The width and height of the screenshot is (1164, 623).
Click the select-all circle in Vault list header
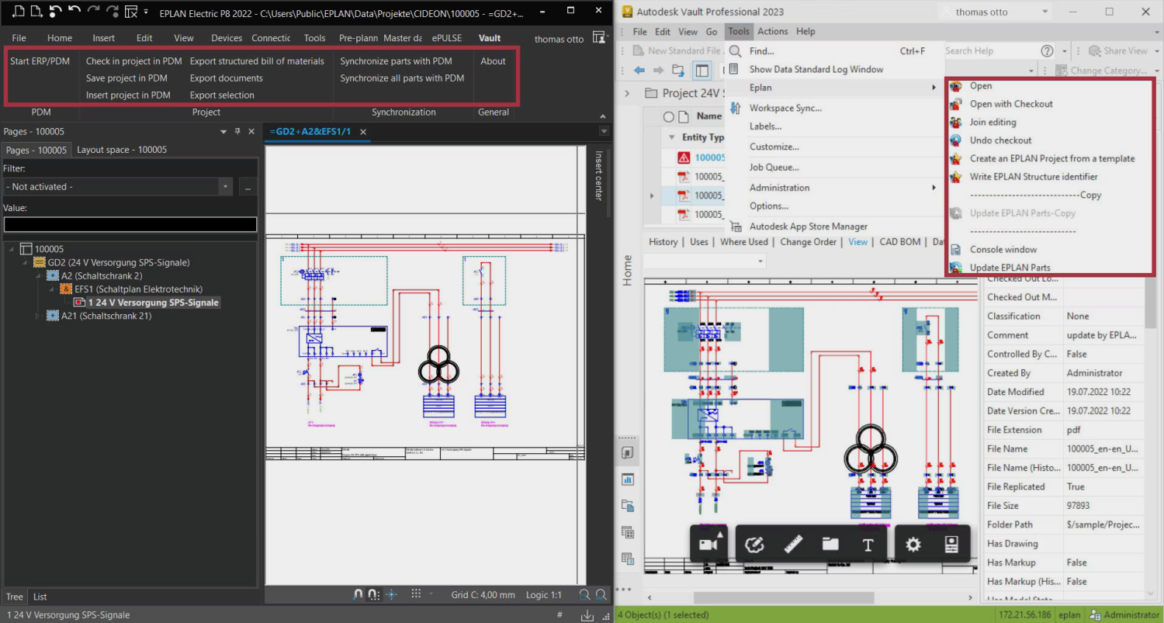tap(668, 117)
